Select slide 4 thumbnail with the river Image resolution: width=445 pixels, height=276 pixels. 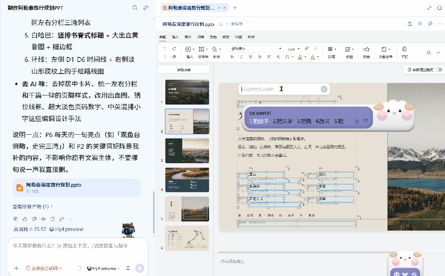(187, 180)
